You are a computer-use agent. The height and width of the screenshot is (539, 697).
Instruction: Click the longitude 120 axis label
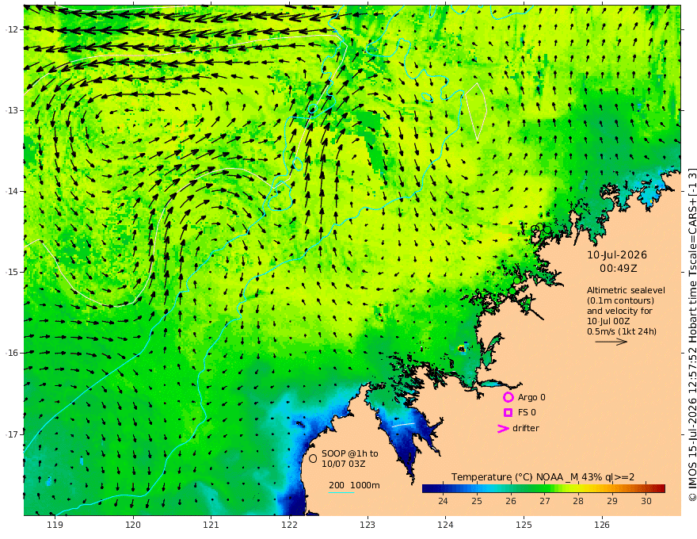133,525
